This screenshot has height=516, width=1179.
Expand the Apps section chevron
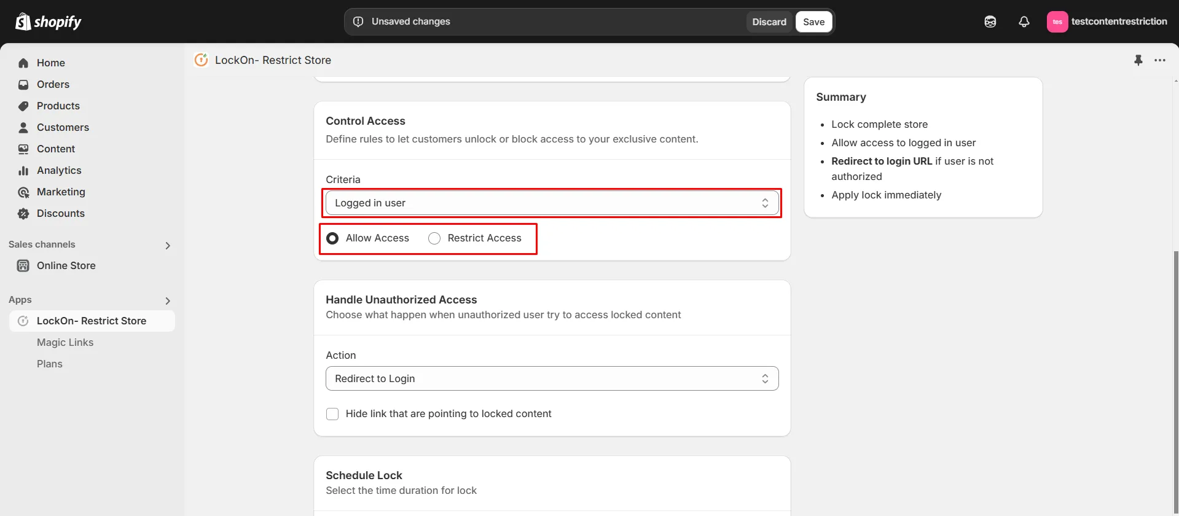tap(168, 301)
